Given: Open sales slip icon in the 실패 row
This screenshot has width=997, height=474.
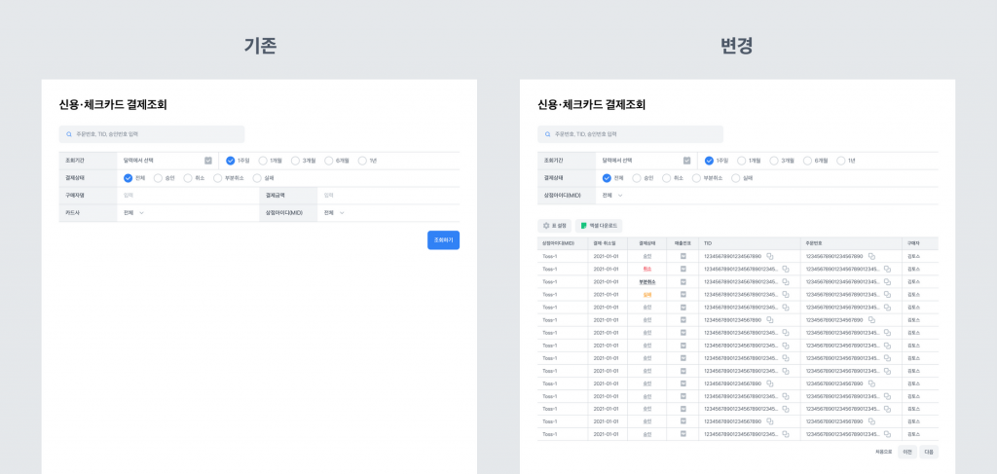Looking at the screenshot, I should [x=683, y=294].
